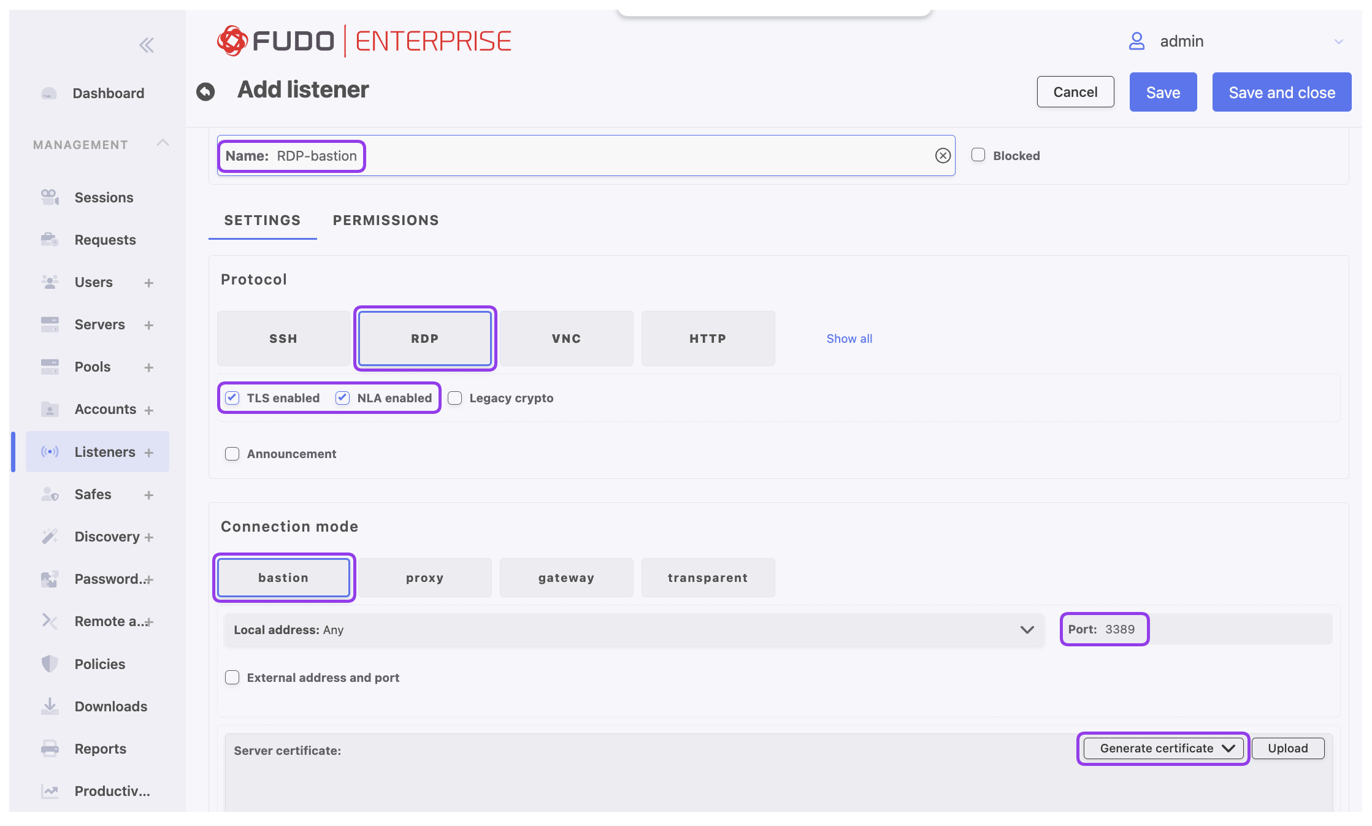Toggle the Blocked checkbox

tap(978, 155)
